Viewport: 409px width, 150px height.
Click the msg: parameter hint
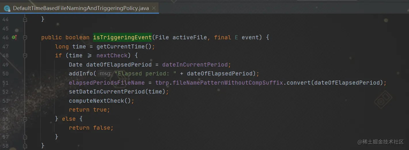pyautogui.click(x=105, y=74)
